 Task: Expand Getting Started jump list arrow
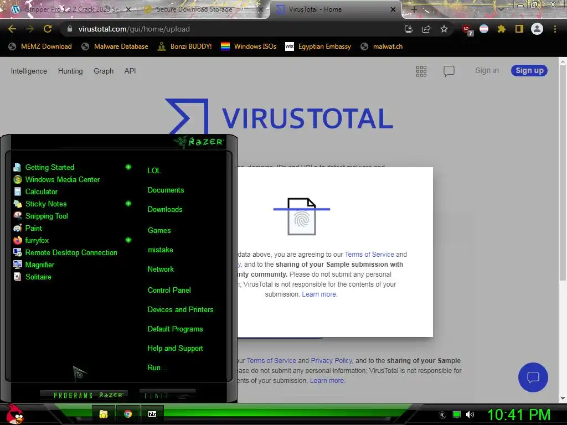click(x=128, y=167)
